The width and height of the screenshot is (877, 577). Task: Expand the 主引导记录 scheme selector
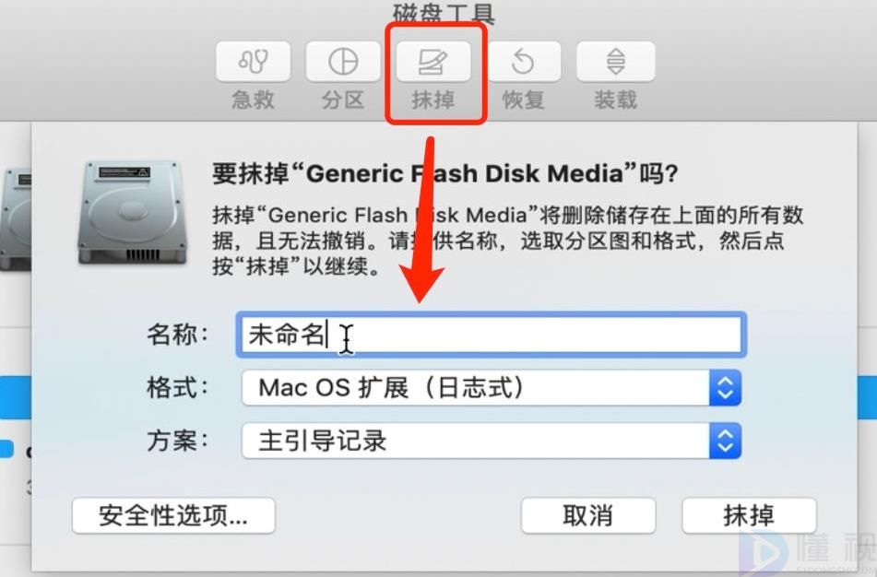click(x=492, y=441)
